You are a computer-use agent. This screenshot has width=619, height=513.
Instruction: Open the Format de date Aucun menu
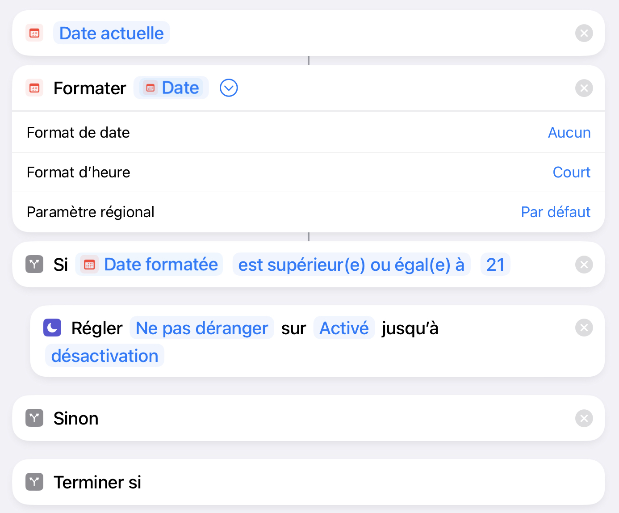point(569,133)
